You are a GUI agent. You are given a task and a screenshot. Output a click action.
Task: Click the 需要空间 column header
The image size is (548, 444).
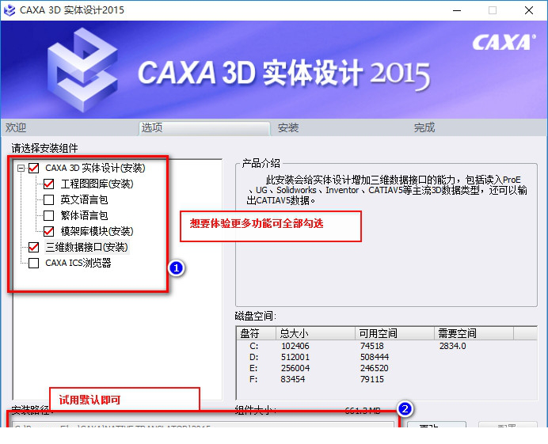coord(474,334)
